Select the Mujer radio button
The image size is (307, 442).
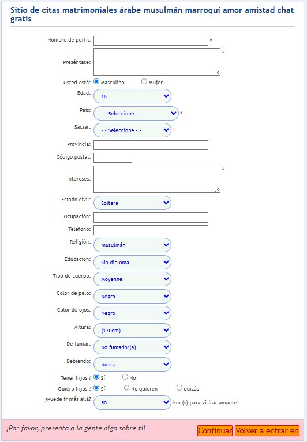pos(144,81)
